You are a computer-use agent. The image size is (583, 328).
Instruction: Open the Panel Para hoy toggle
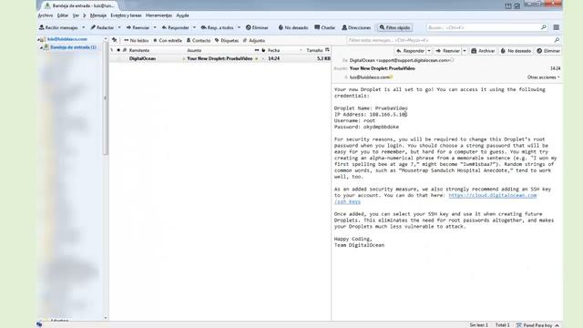point(537,325)
